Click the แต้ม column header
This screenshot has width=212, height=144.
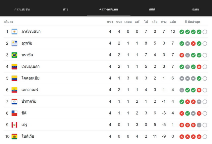coord(173,22)
